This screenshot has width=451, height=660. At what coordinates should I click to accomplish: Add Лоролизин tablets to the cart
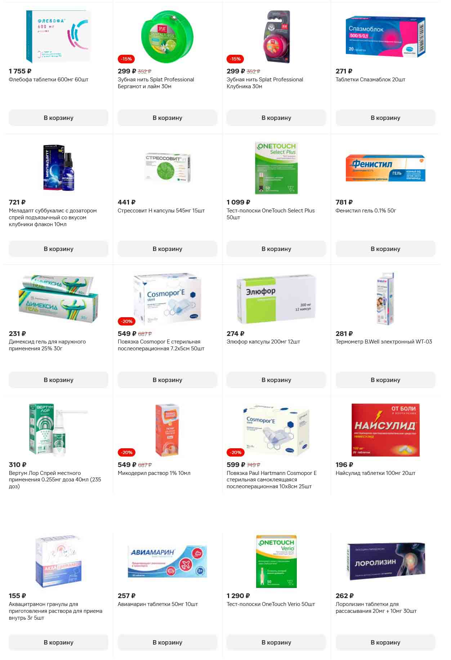coord(385,642)
